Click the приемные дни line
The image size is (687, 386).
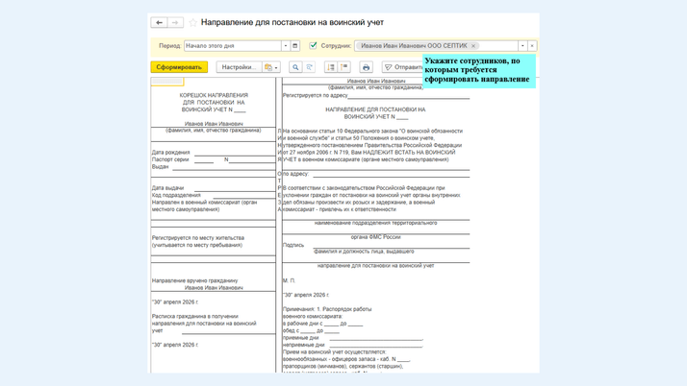tap(353, 337)
